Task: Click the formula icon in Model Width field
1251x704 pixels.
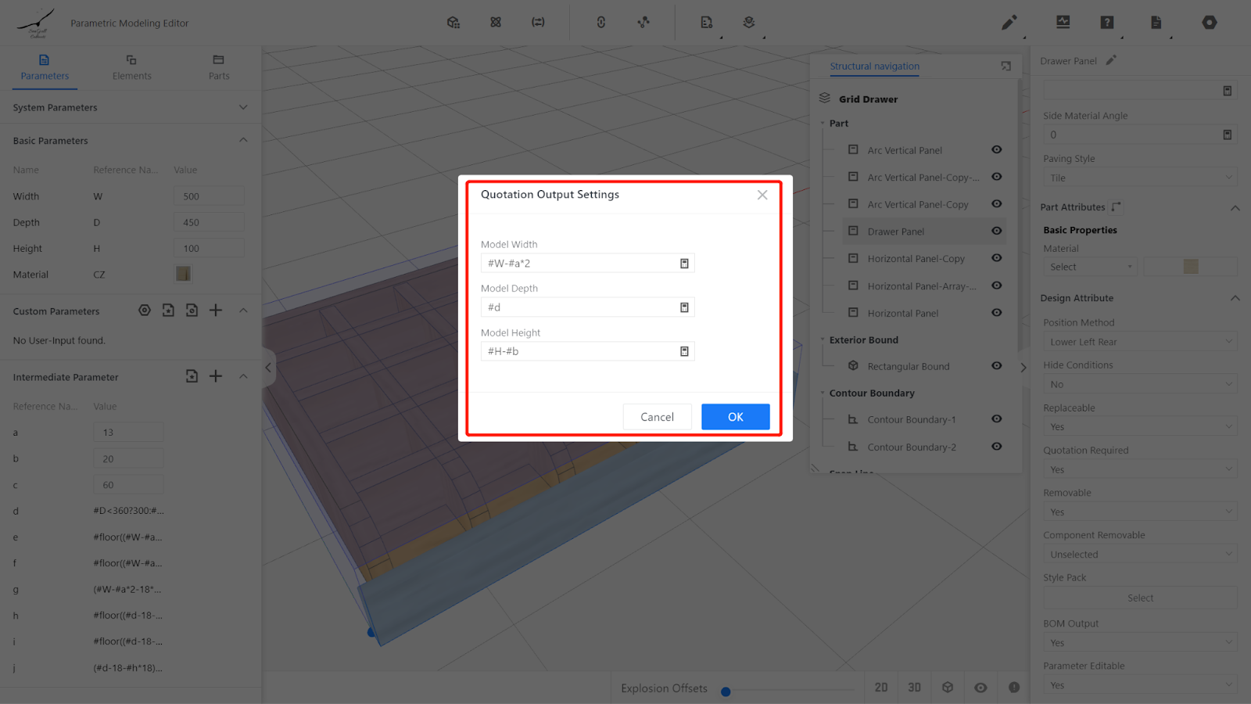Action: coord(684,264)
